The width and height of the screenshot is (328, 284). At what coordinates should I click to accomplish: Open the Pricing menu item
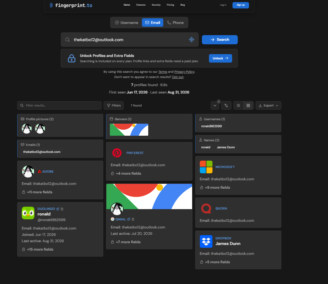[x=170, y=5]
